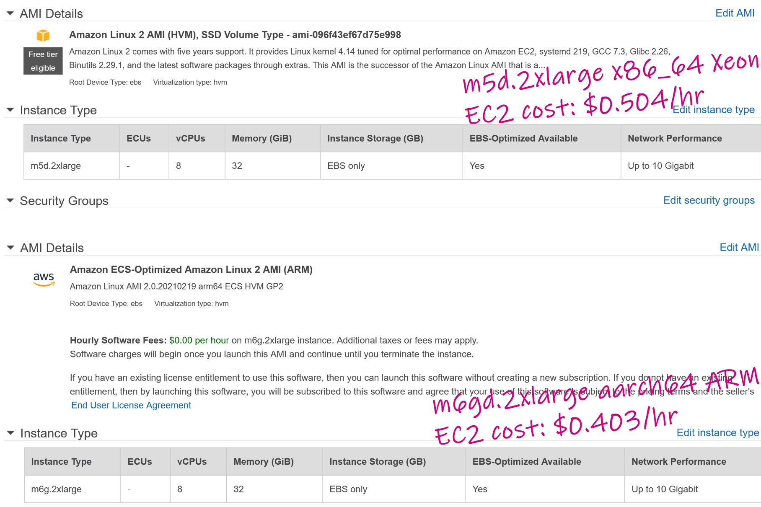The height and width of the screenshot is (507, 761).
Task: Open Edit AMI for Amazon Linux 2 HVM
Action: point(735,13)
